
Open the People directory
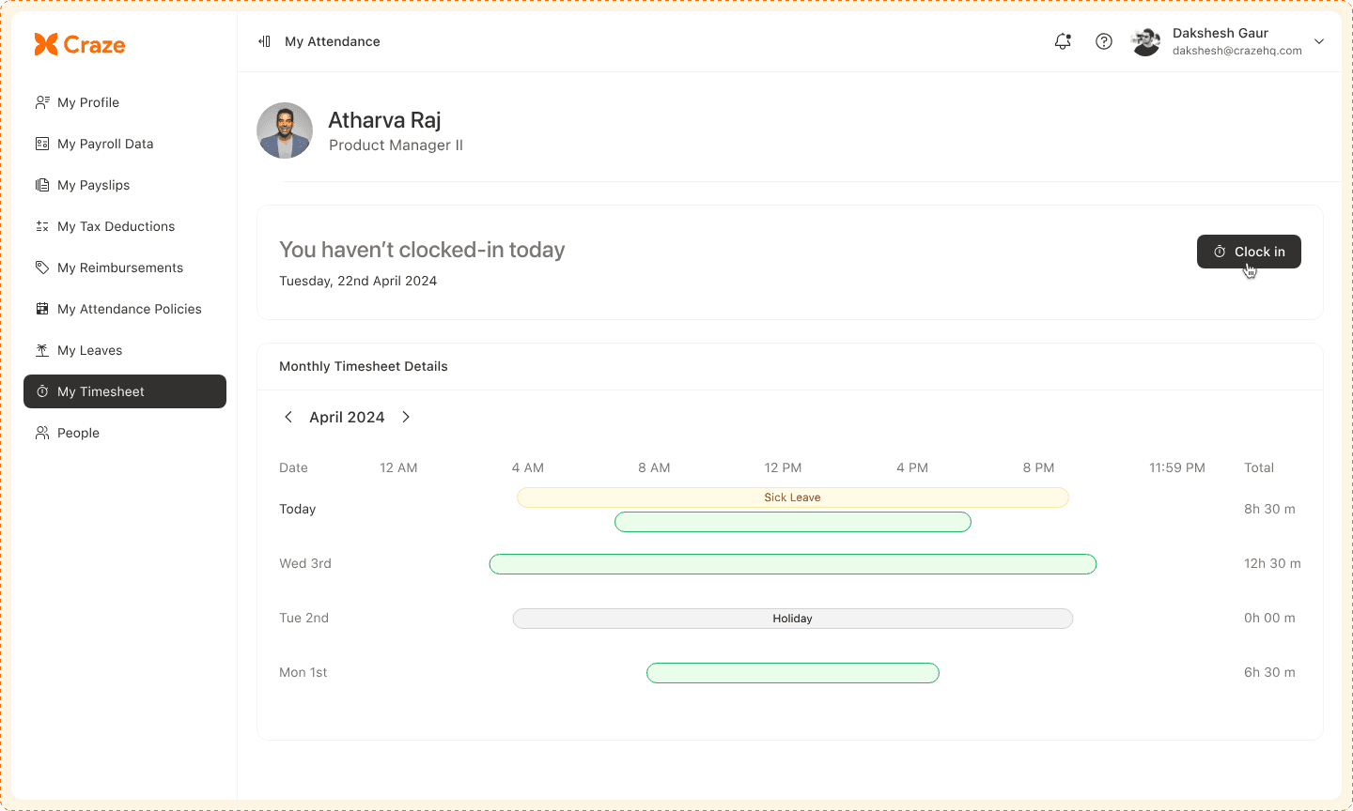coord(125,433)
